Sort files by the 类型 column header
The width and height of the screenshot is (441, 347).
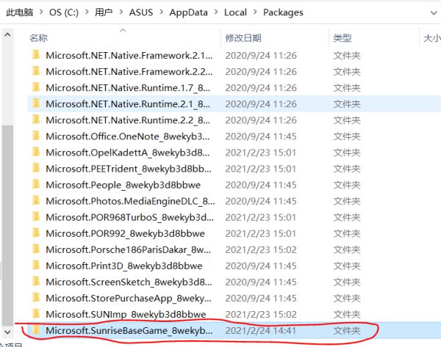click(342, 37)
